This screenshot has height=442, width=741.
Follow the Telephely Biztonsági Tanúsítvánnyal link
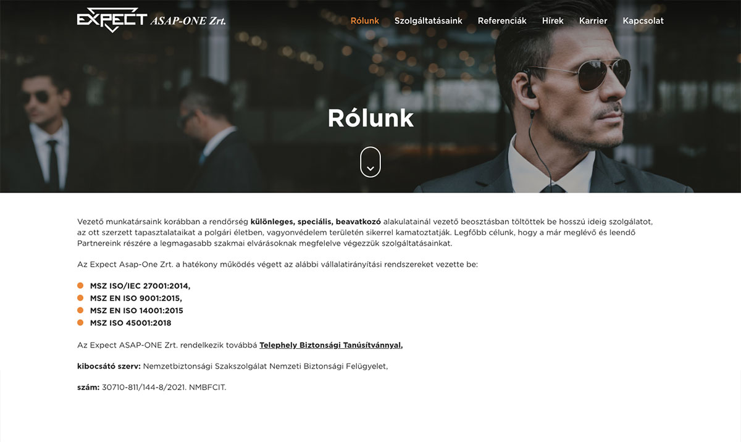(331, 345)
